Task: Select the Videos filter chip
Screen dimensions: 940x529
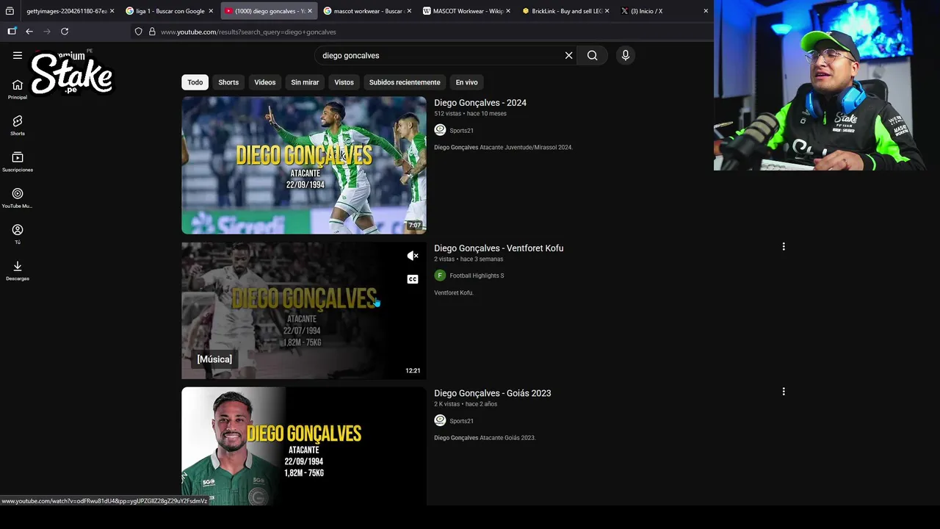Action: pos(265,82)
